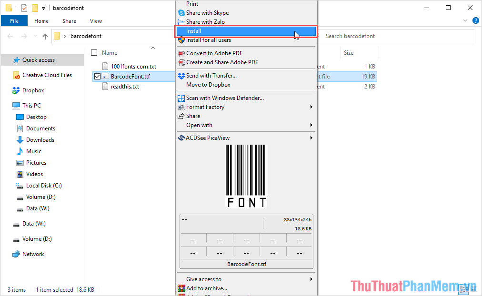Toggle the checkmark icon in title bar
The width and height of the screenshot is (482, 296).
(24, 8)
